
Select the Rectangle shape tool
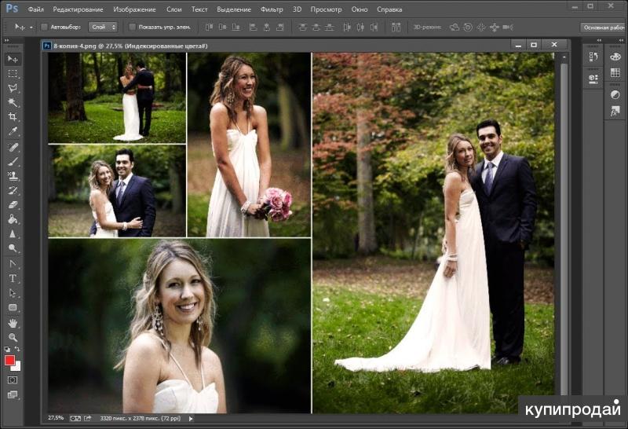[13, 307]
